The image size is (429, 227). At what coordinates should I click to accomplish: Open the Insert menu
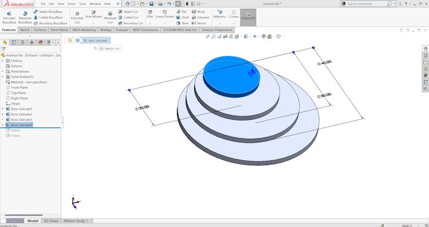click(71, 4)
